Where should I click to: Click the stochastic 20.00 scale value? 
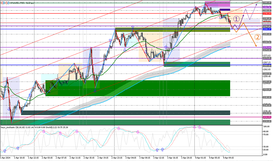coord(265,150)
